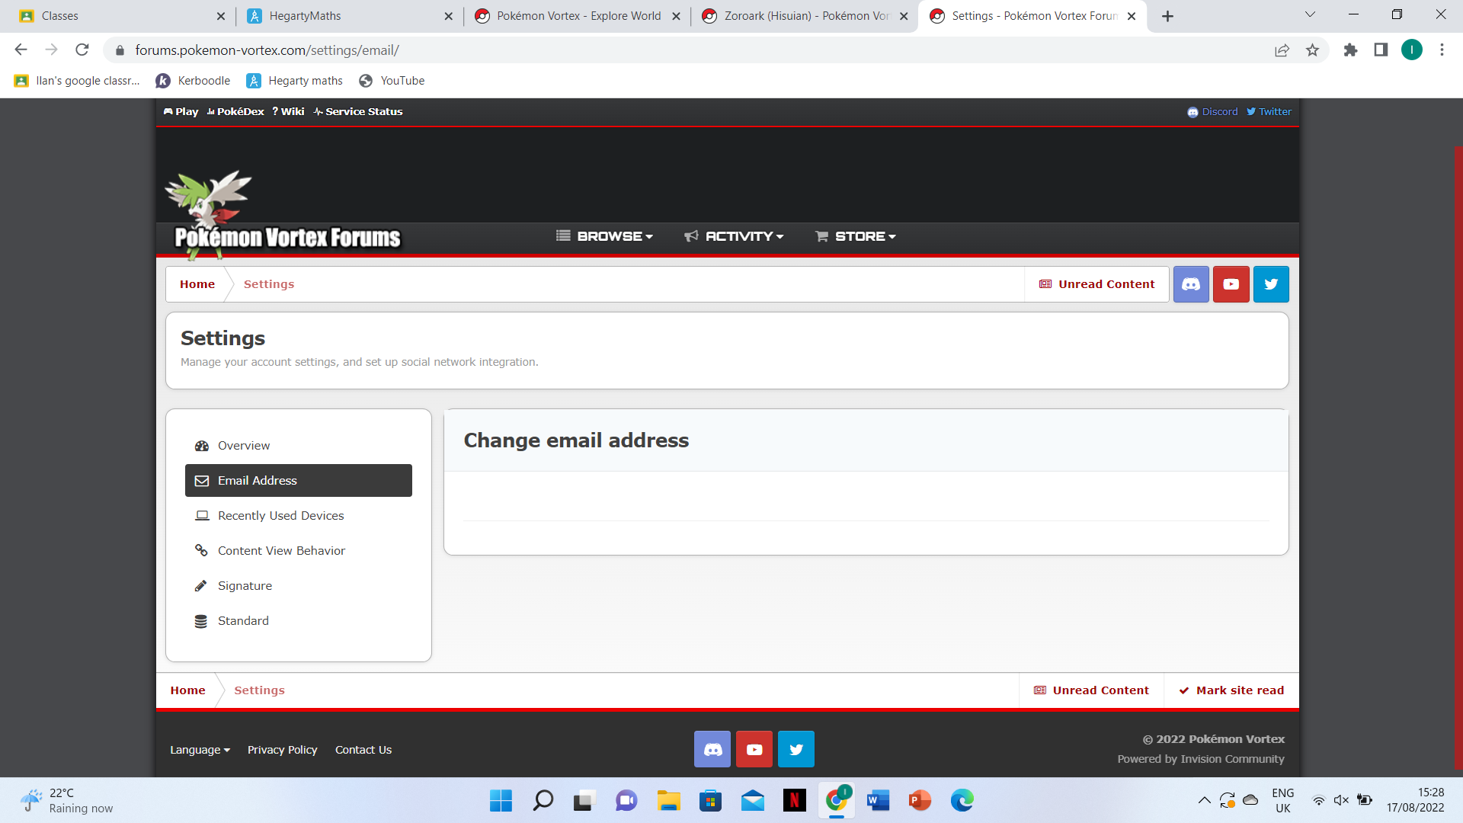Screen dimensions: 1463x823
Task: Open the Chrome profile avatar
Action: coord(1411,50)
